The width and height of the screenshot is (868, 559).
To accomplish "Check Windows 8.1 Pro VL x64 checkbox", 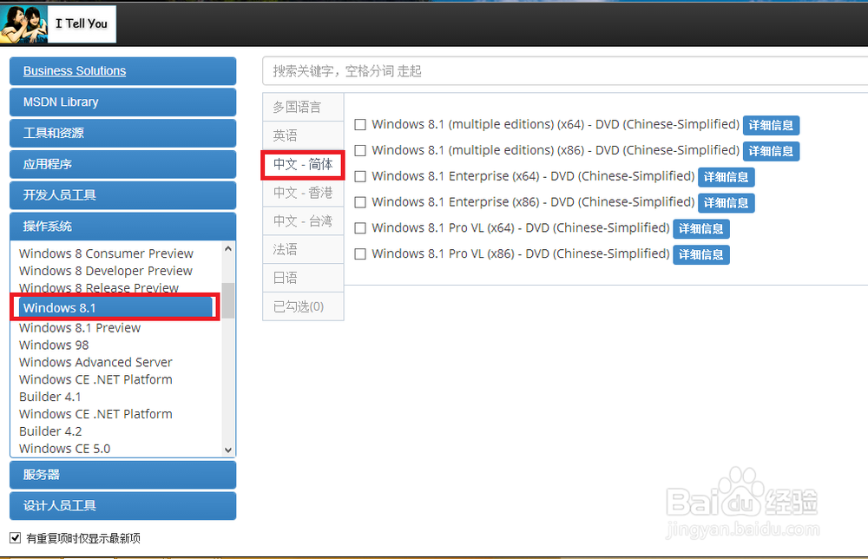I will click(360, 228).
